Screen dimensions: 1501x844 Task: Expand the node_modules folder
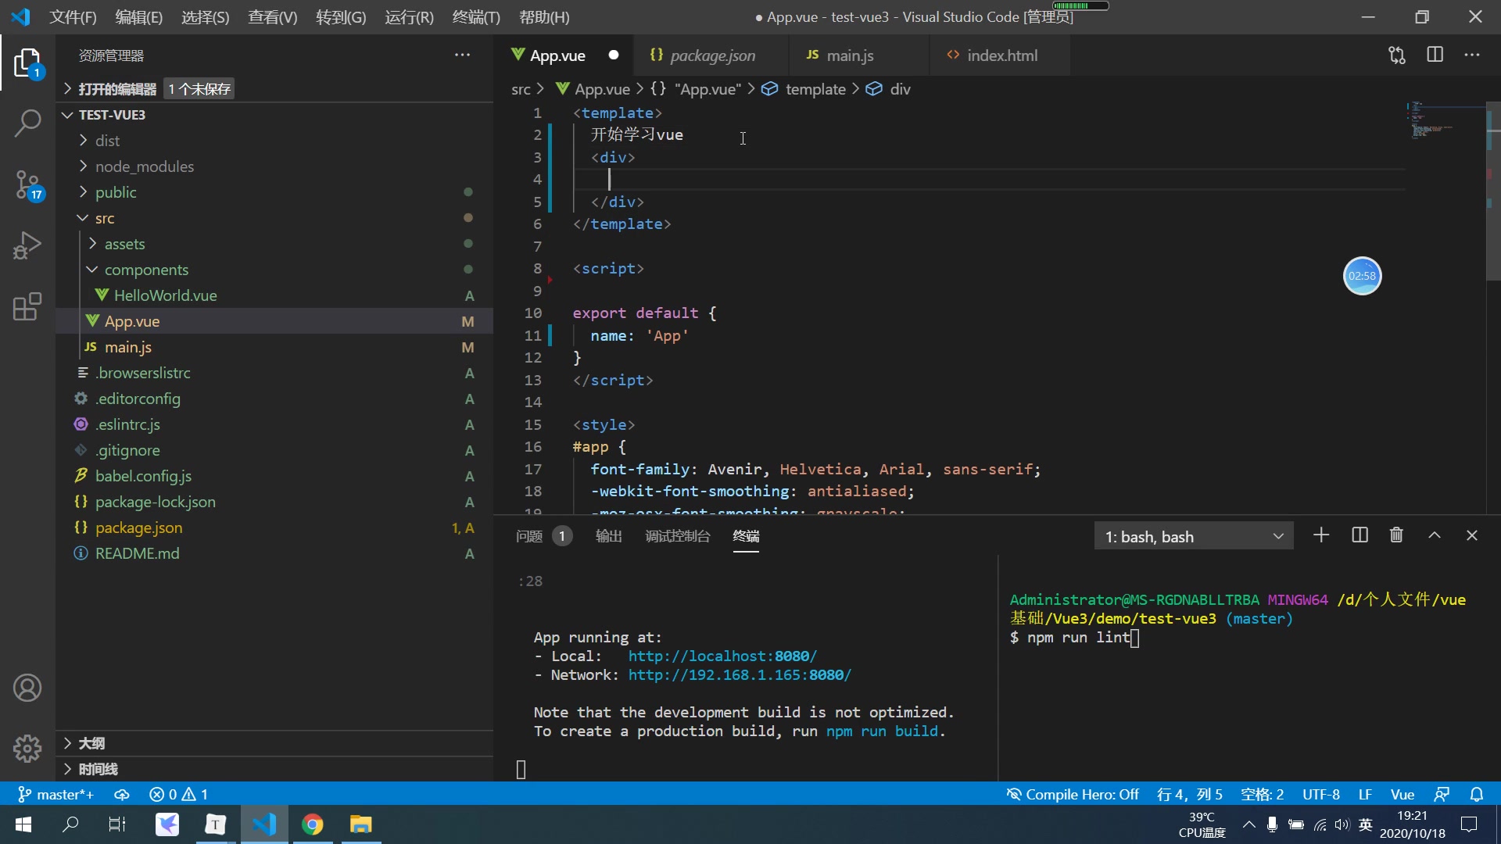274,166
